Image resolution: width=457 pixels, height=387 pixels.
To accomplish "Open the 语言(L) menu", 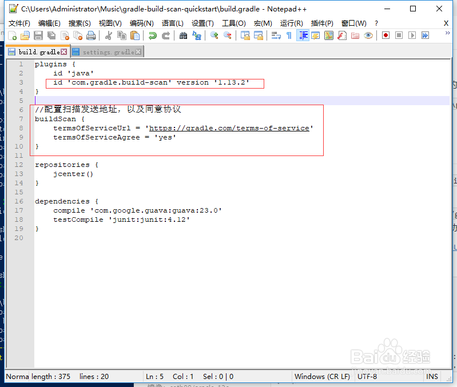I will 173,23.
